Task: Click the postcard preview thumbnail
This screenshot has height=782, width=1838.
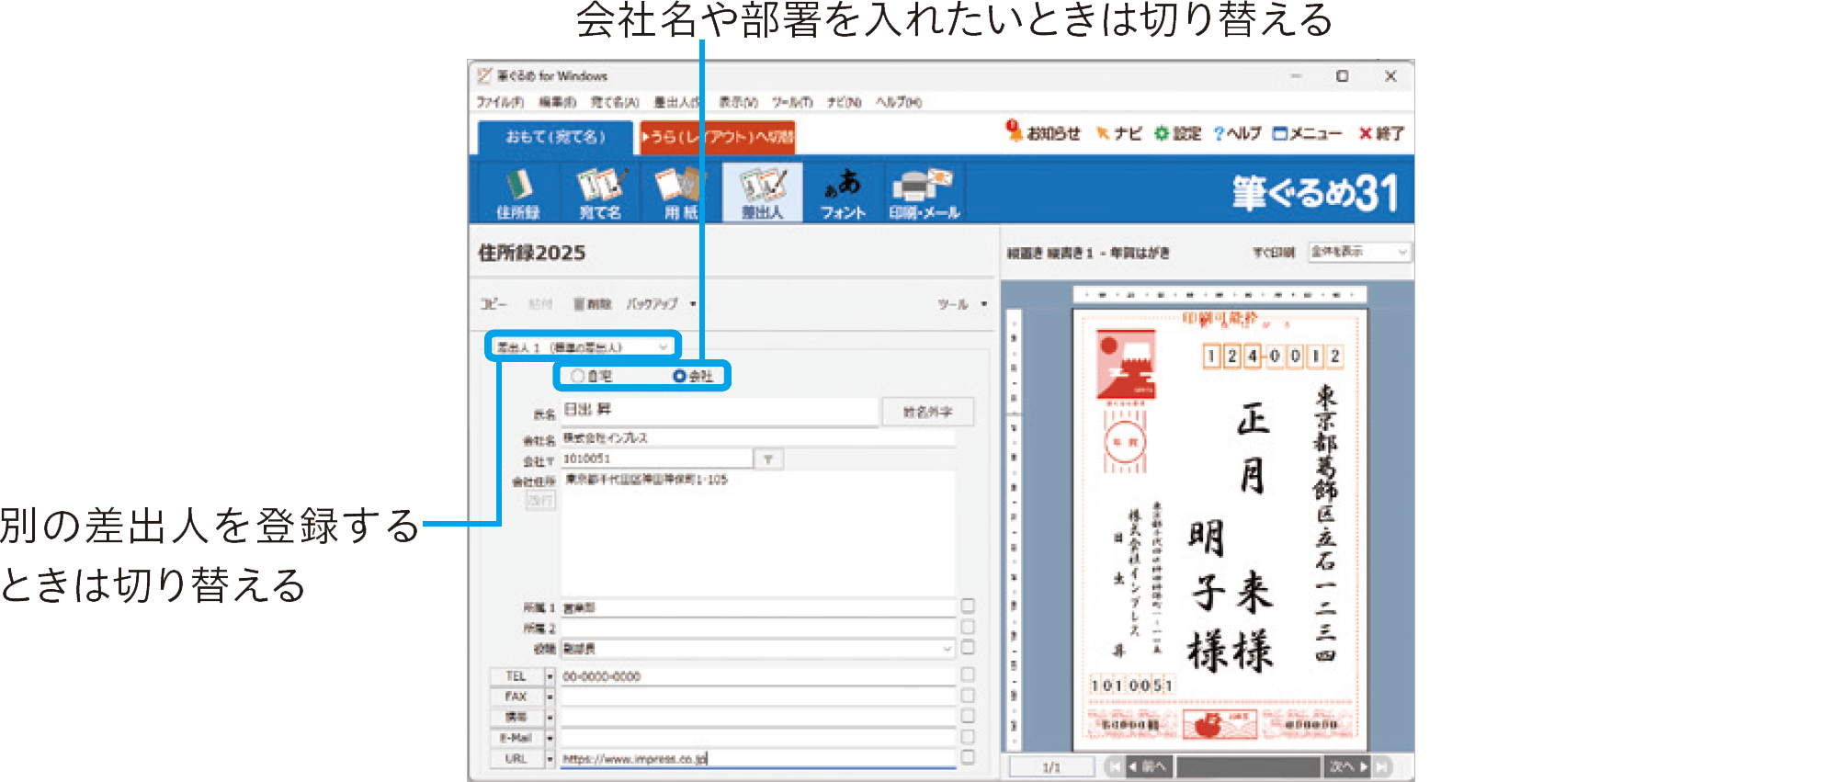Action: pos(1220,529)
